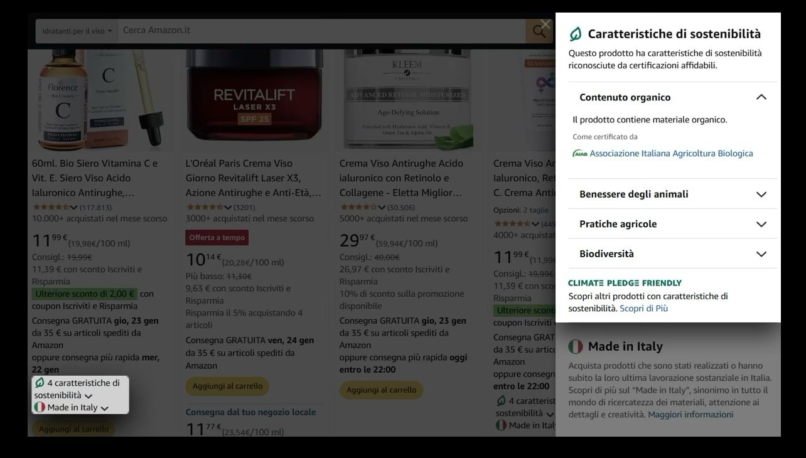Type in the Cerca Amazon.it search field
The image size is (806, 458).
coord(320,31)
